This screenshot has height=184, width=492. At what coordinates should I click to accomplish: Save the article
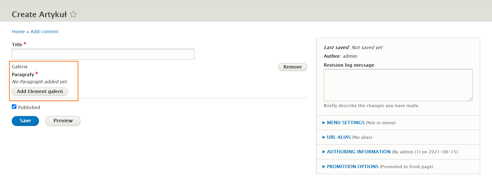point(25,121)
